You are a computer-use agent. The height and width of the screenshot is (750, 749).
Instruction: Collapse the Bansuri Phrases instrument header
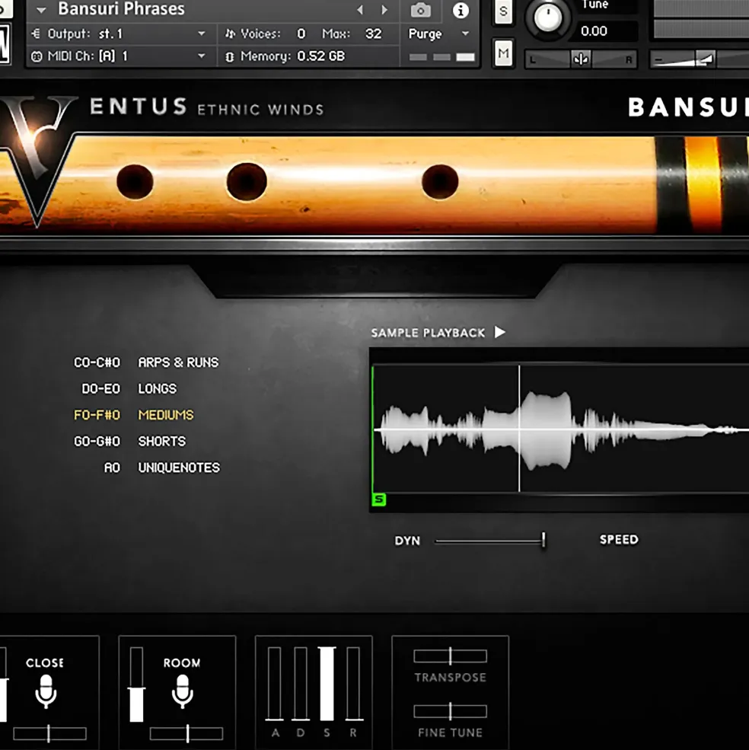click(41, 10)
